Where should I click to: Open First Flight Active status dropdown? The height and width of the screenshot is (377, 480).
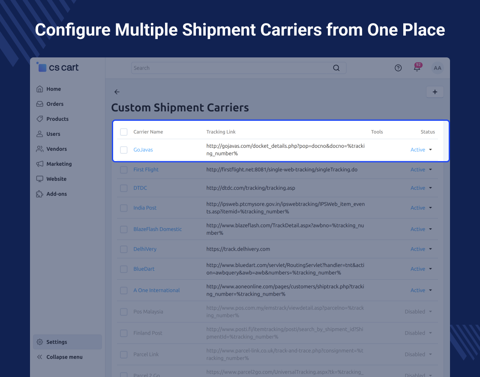tap(421, 170)
